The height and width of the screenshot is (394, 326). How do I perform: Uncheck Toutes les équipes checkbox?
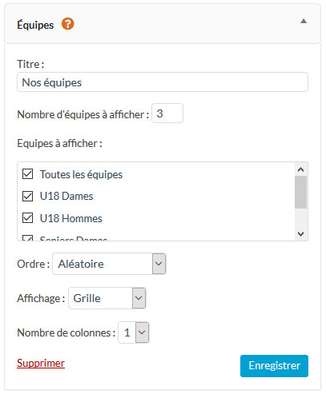[x=27, y=174]
